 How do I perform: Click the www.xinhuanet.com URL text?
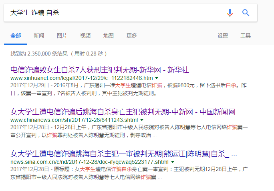tap(82, 78)
